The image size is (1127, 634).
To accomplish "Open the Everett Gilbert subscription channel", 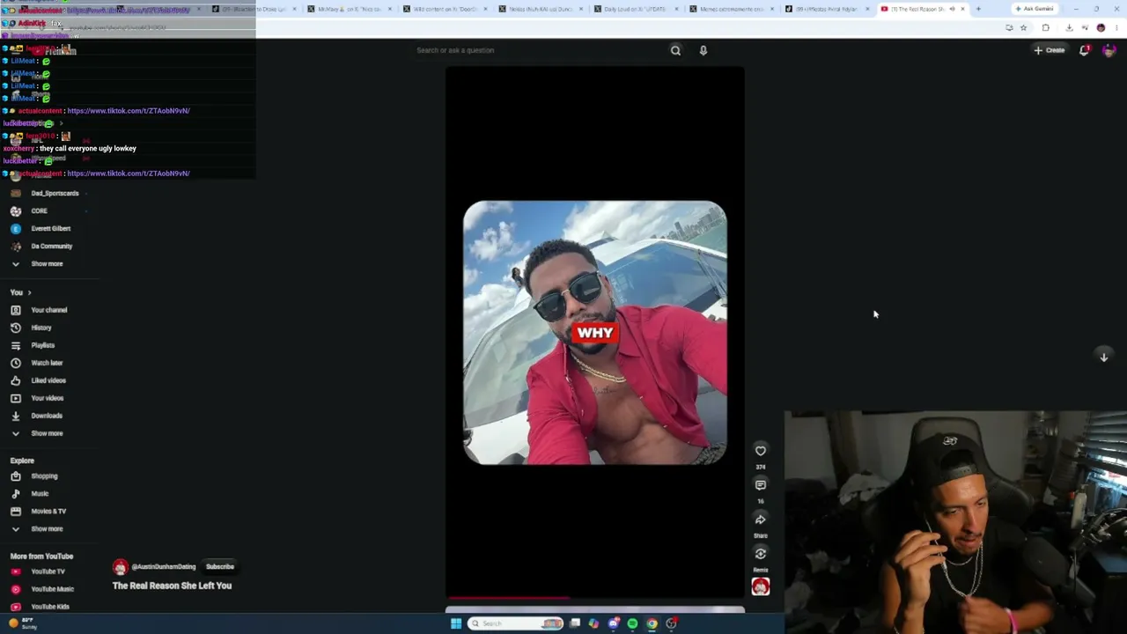I will click(x=49, y=229).
